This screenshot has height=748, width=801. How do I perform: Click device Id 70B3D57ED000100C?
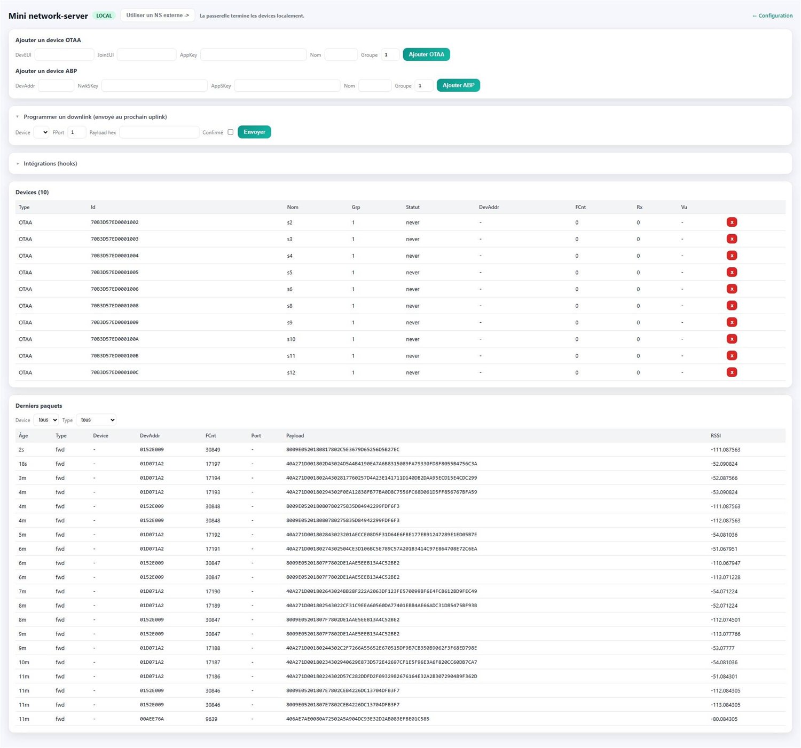click(115, 372)
